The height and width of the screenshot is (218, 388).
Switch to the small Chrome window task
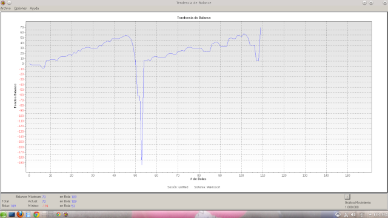[58, 214]
